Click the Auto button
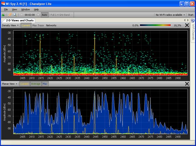Viewport: 196px width, 146px height. [x=45, y=15]
